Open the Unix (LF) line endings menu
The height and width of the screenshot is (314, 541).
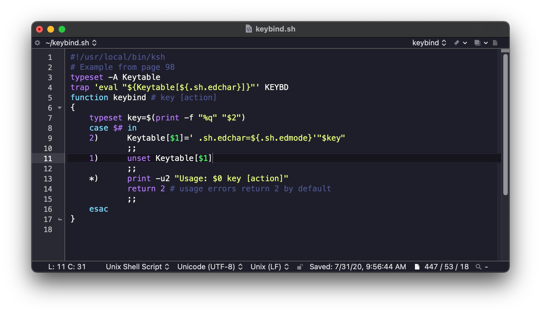pos(269,267)
